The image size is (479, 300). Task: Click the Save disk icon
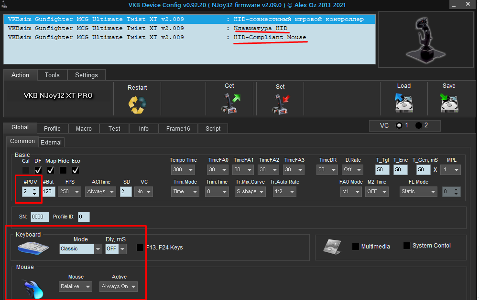(449, 103)
